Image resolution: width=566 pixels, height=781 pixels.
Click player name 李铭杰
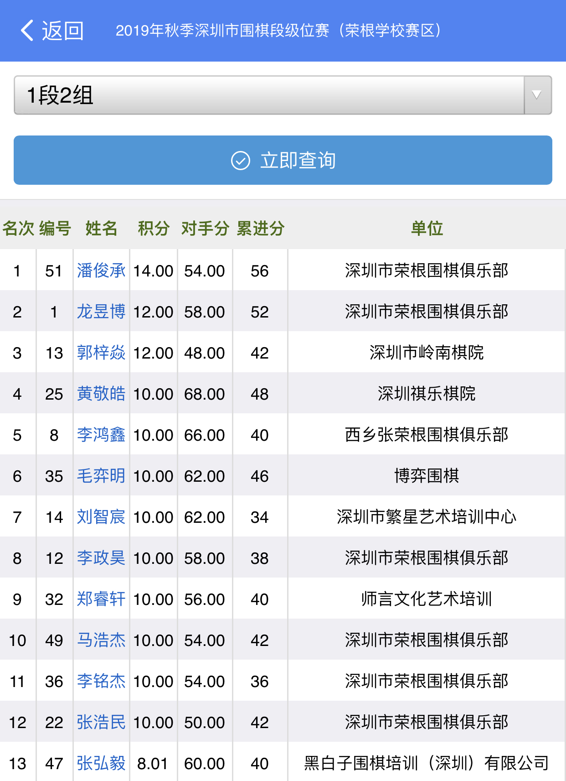pyautogui.click(x=101, y=681)
